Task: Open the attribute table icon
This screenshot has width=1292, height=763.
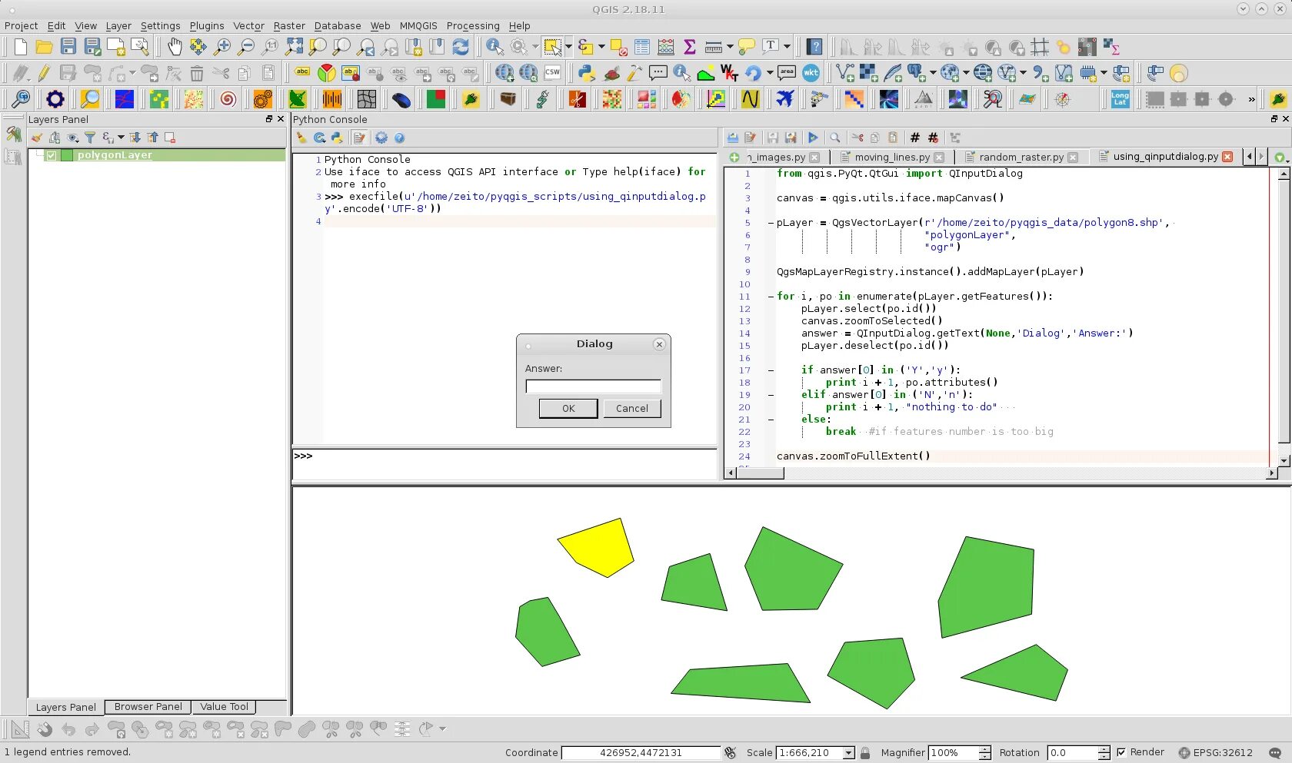Action: coord(642,47)
